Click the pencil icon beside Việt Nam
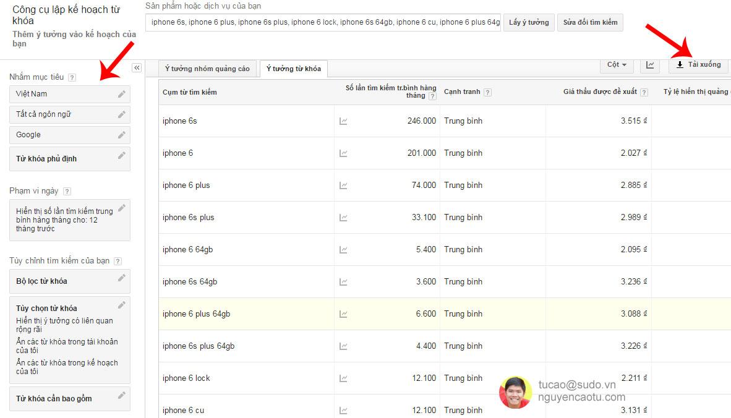Viewport: 731px width, 418px height. click(122, 94)
